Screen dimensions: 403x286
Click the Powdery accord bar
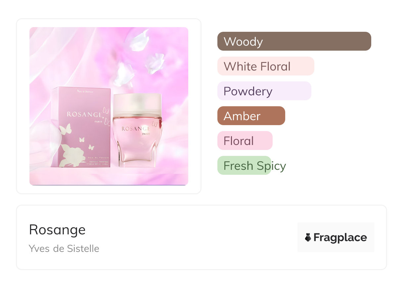264,91
